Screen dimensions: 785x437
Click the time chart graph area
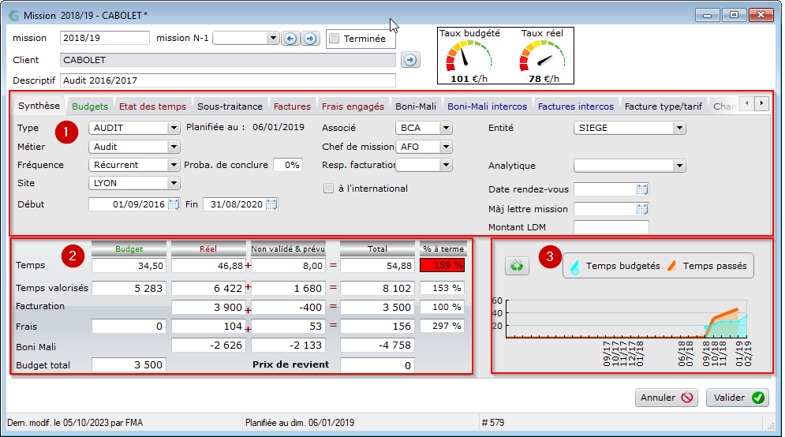[x=626, y=319]
